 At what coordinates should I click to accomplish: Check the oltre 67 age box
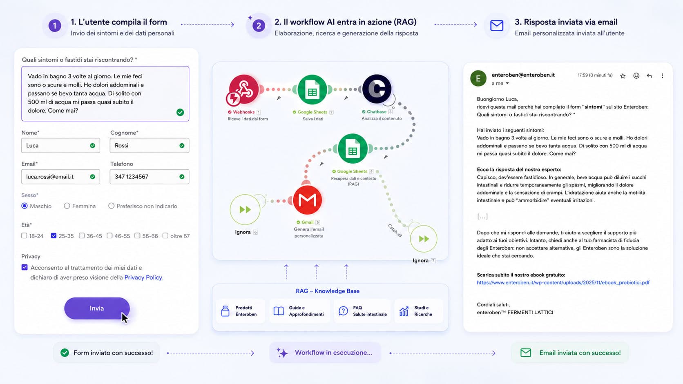[165, 236]
